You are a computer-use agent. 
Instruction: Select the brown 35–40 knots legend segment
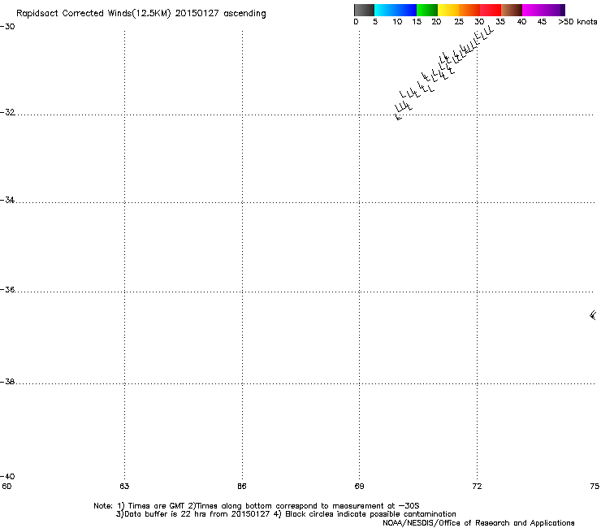(512, 10)
